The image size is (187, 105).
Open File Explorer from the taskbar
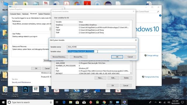71,102
